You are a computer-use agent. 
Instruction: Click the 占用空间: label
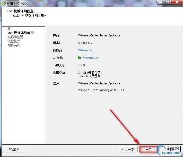pyautogui.click(x=59, y=73)
